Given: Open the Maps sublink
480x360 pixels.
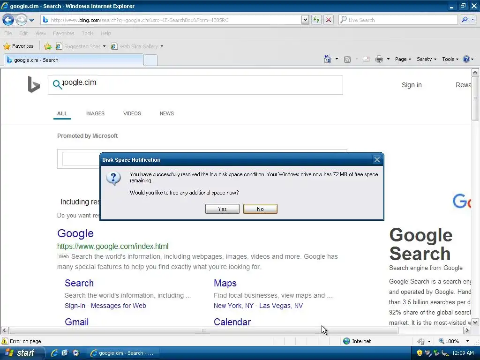Looking at the screenshot, I should click(x=225, y=283).
